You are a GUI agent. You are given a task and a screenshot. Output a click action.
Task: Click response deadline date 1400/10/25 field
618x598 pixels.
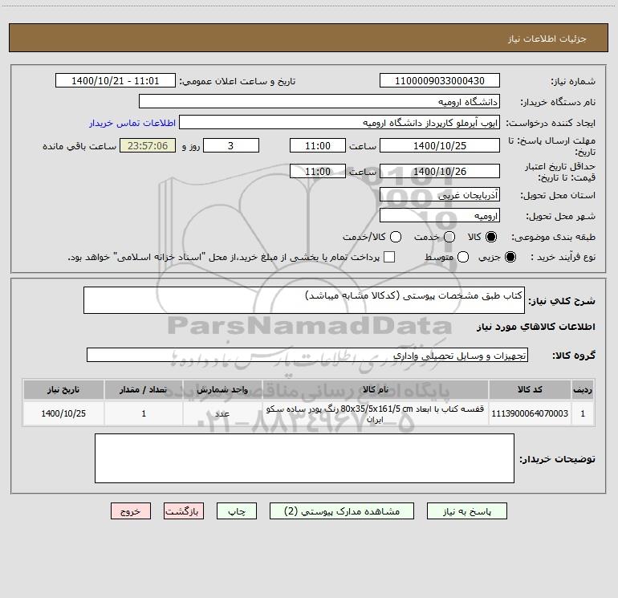click(440, 145)
